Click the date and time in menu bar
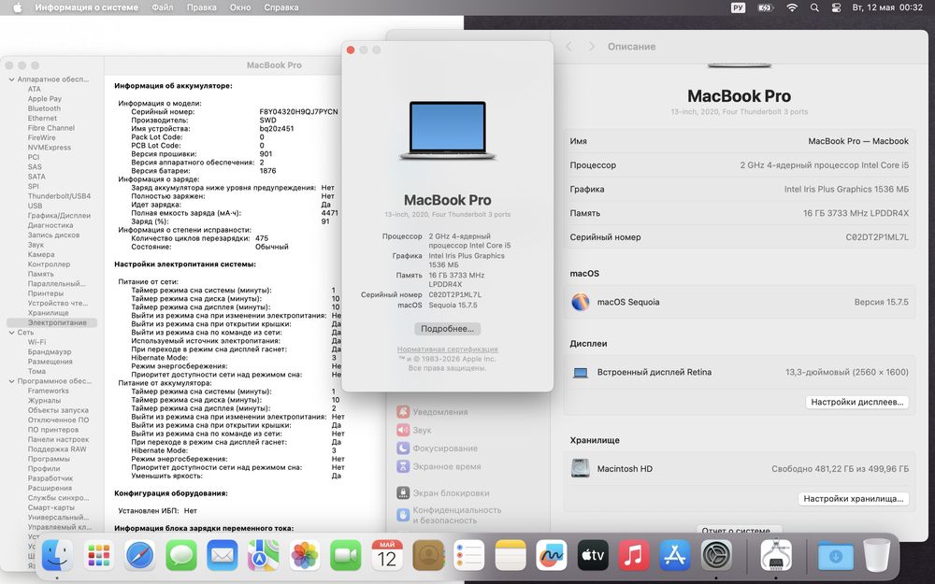This screenshot has height=584, width=935. click(x=887, y=7)
